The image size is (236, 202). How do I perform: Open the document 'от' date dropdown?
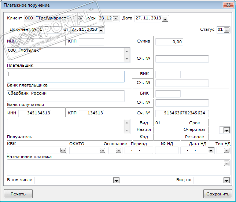coord(101,30)
